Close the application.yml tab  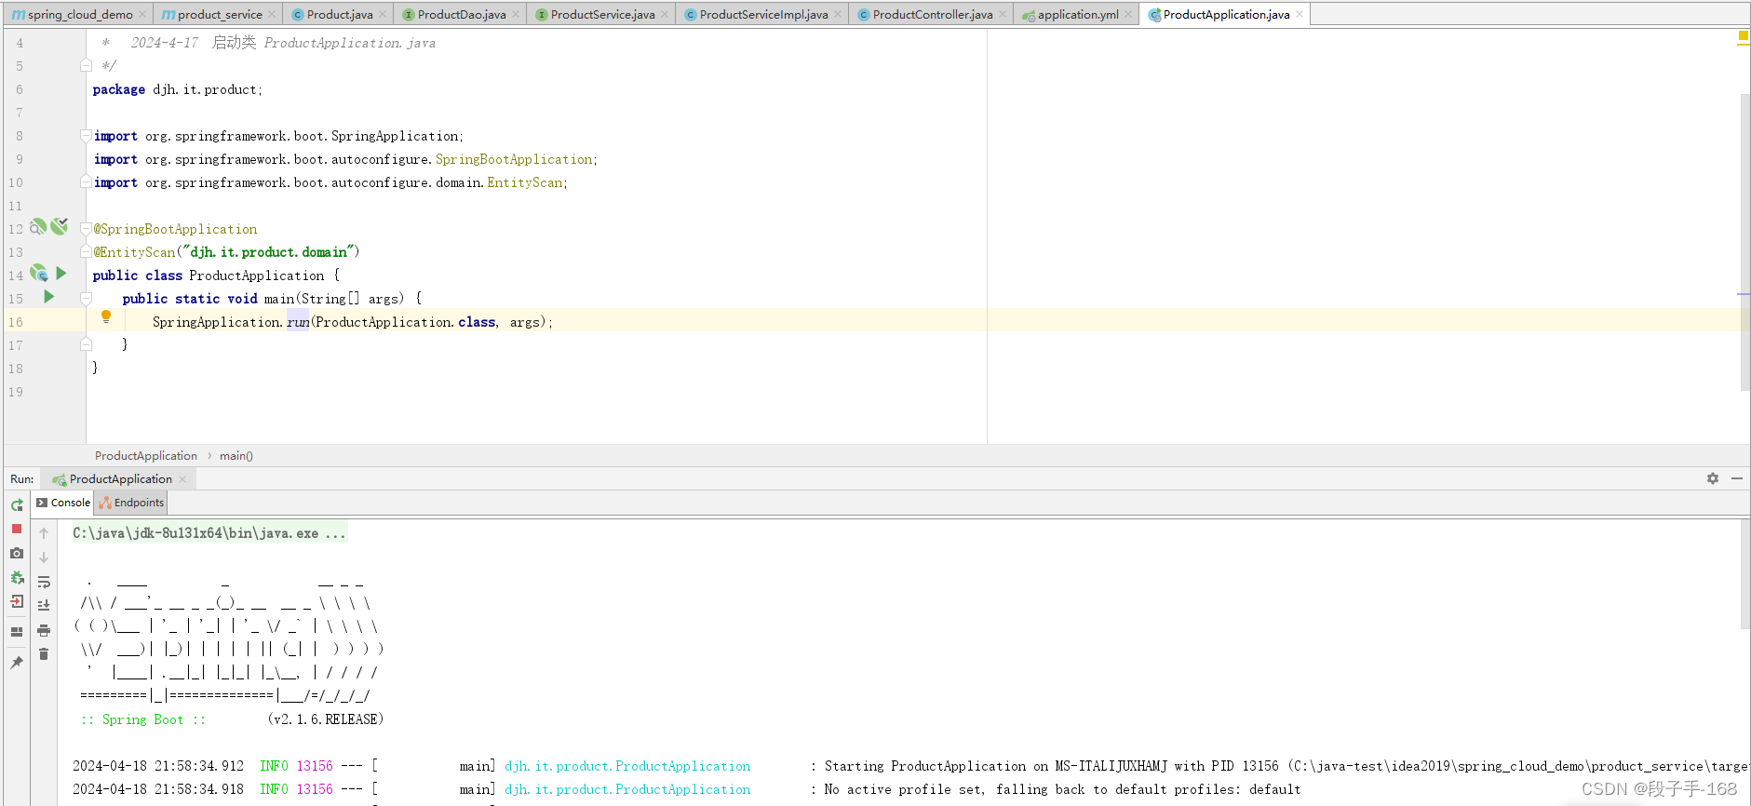(1128, 14)
